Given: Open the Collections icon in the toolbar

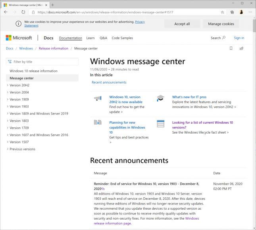Looking at the screenshot, I should [232, 12].
